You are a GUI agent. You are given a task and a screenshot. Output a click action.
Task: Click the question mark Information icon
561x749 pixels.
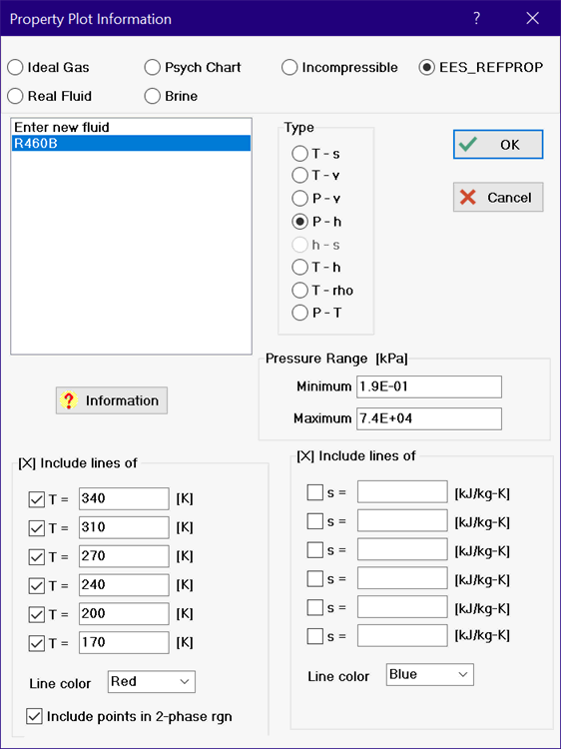click(69, 400)
